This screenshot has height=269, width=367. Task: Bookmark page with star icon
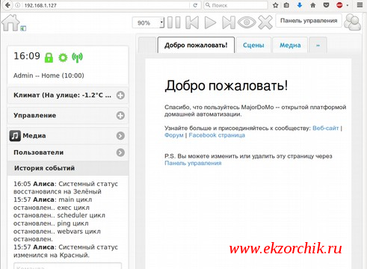point(275,5)
